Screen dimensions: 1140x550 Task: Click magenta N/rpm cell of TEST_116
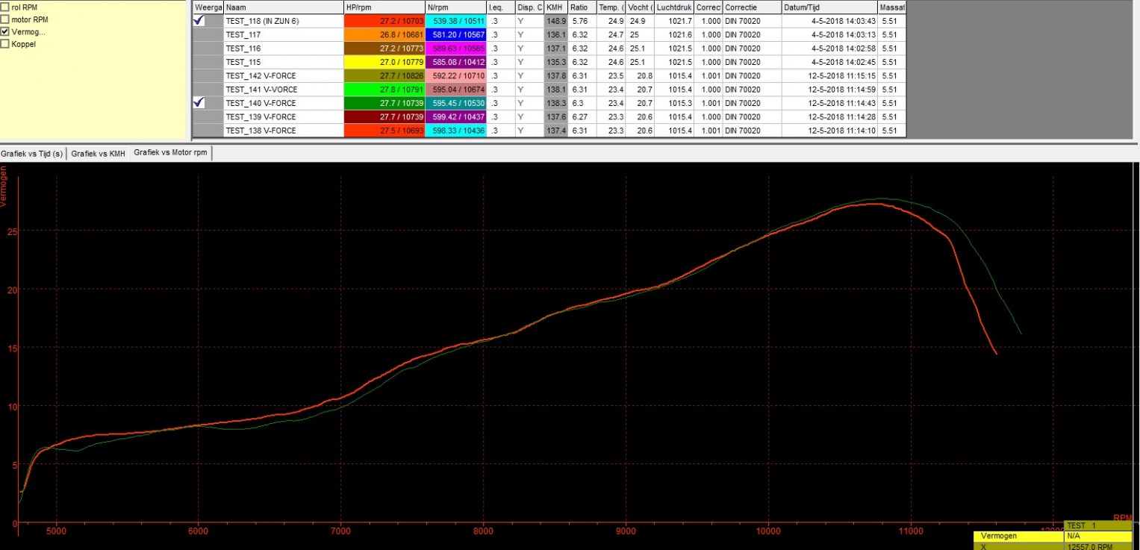(x=455, y=48)
